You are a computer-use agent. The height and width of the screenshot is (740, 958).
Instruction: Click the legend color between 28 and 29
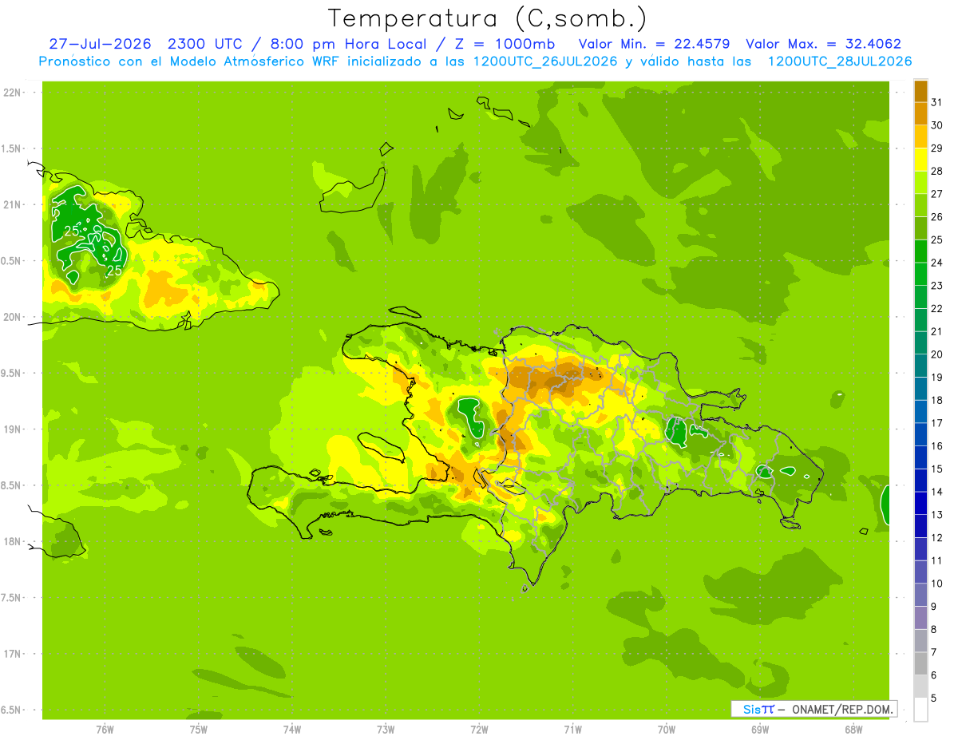(x=920, y=160)
